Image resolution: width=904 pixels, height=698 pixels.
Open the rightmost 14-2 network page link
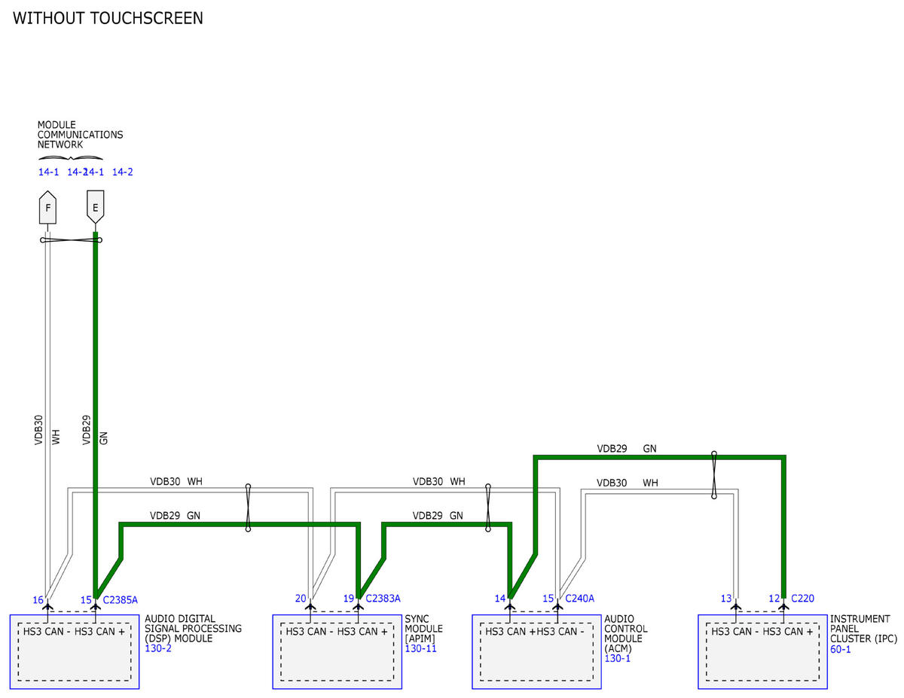122,172
